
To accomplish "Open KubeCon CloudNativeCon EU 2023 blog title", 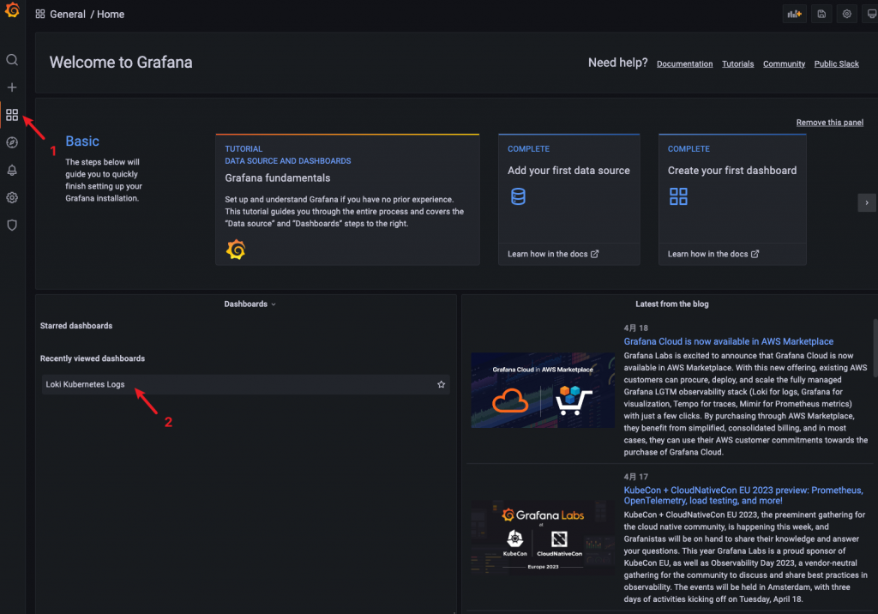I will (743, 496).
